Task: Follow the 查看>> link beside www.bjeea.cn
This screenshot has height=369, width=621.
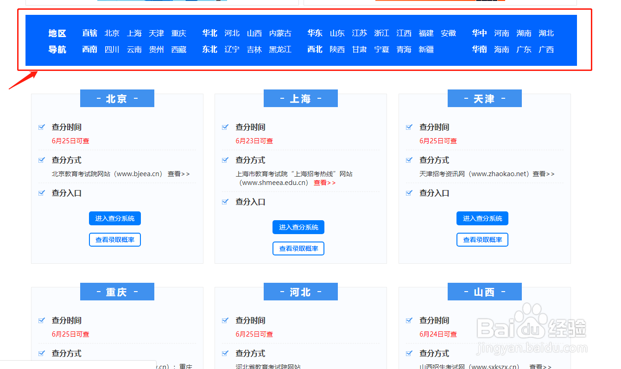Action: coord(179,174)
